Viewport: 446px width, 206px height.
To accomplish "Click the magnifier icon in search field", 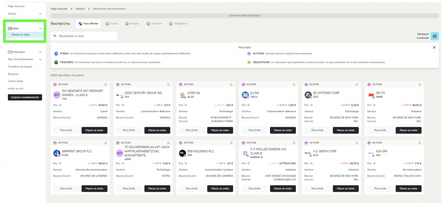I will coord(55,36).
